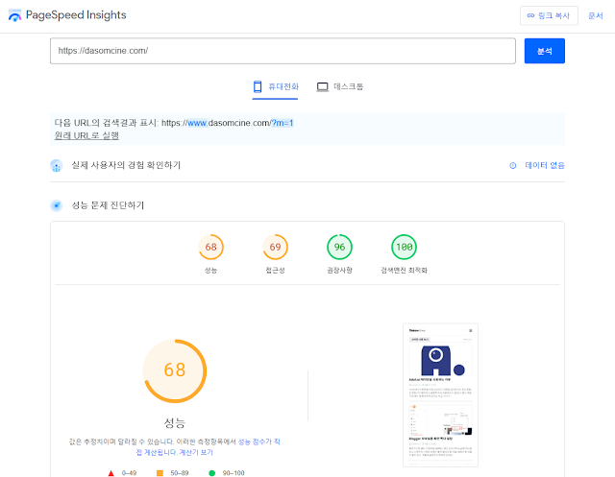615x477 pixels.
Task: Click the 검색엔진 최적화 label
Action: pyautogui.click(x=404, y=271)
